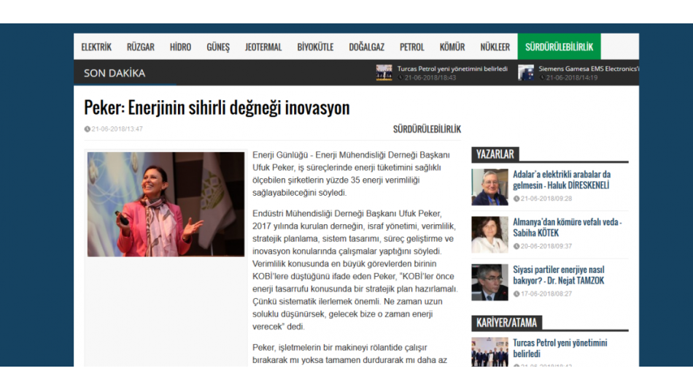This screenshot has width=693, height=390.
Task: Go to the HİDRO section
Action: click(180, 47)
